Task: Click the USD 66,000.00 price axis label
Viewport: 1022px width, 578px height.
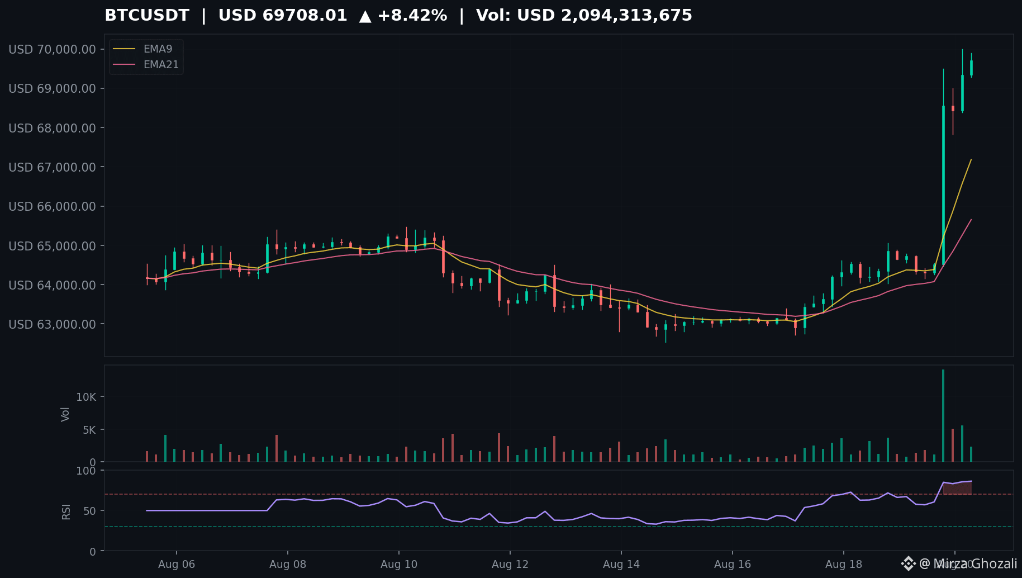Action: pyautogui.click(x=52, y=206)
